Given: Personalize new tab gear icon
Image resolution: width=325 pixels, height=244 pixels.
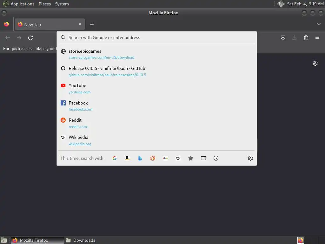Looking at the screenshot, I should (x=315, y=63).
